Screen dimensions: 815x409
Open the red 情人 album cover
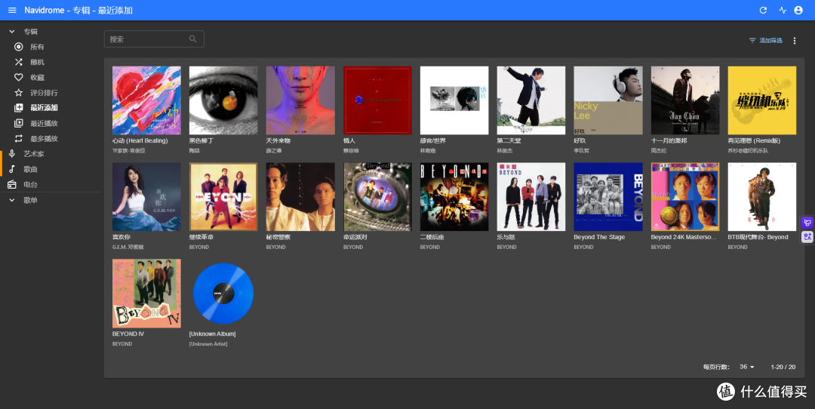[x=377, y=100]
